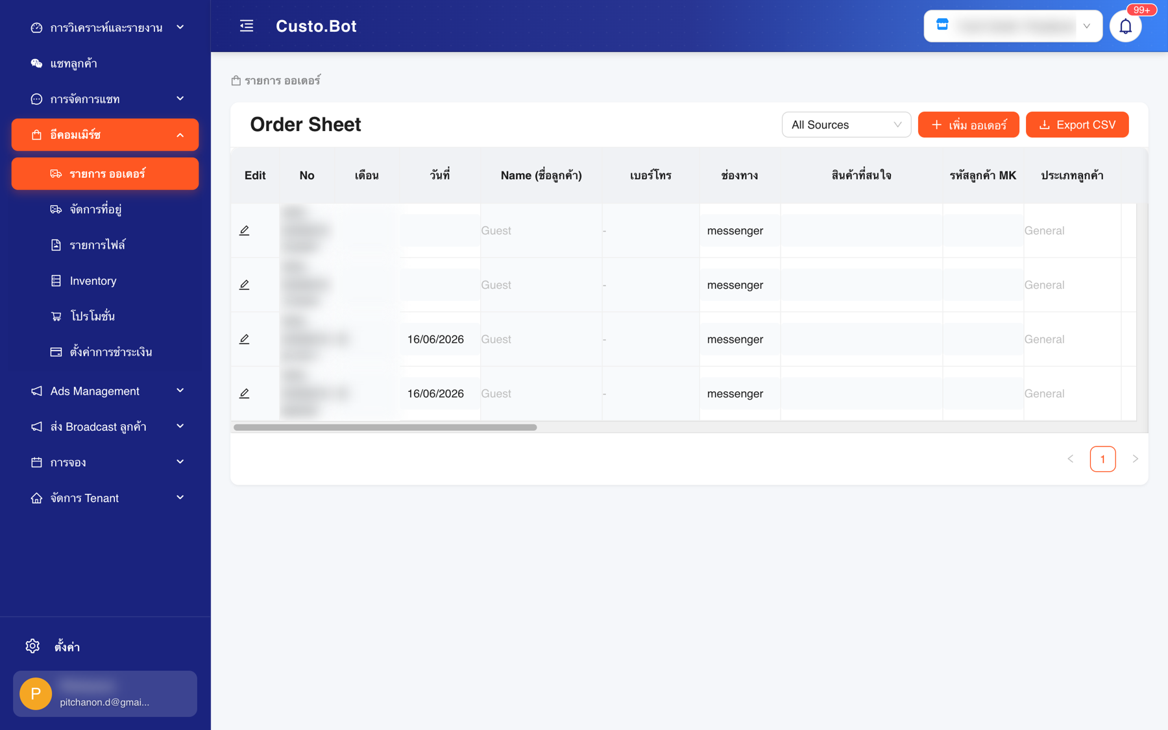Click the store icon in shop selector
The width and height of the screenshot is (1168, 730).
pos(942,25)
